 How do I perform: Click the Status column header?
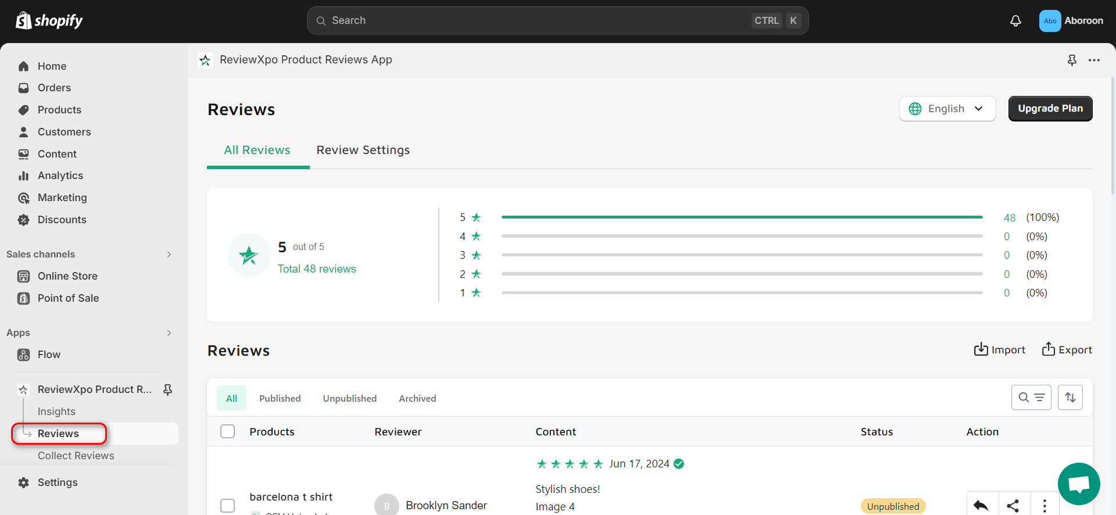tap(877, 432)
